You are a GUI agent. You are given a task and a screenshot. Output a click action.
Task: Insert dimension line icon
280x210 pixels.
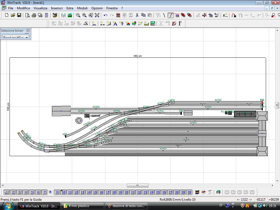click(102, 24)
